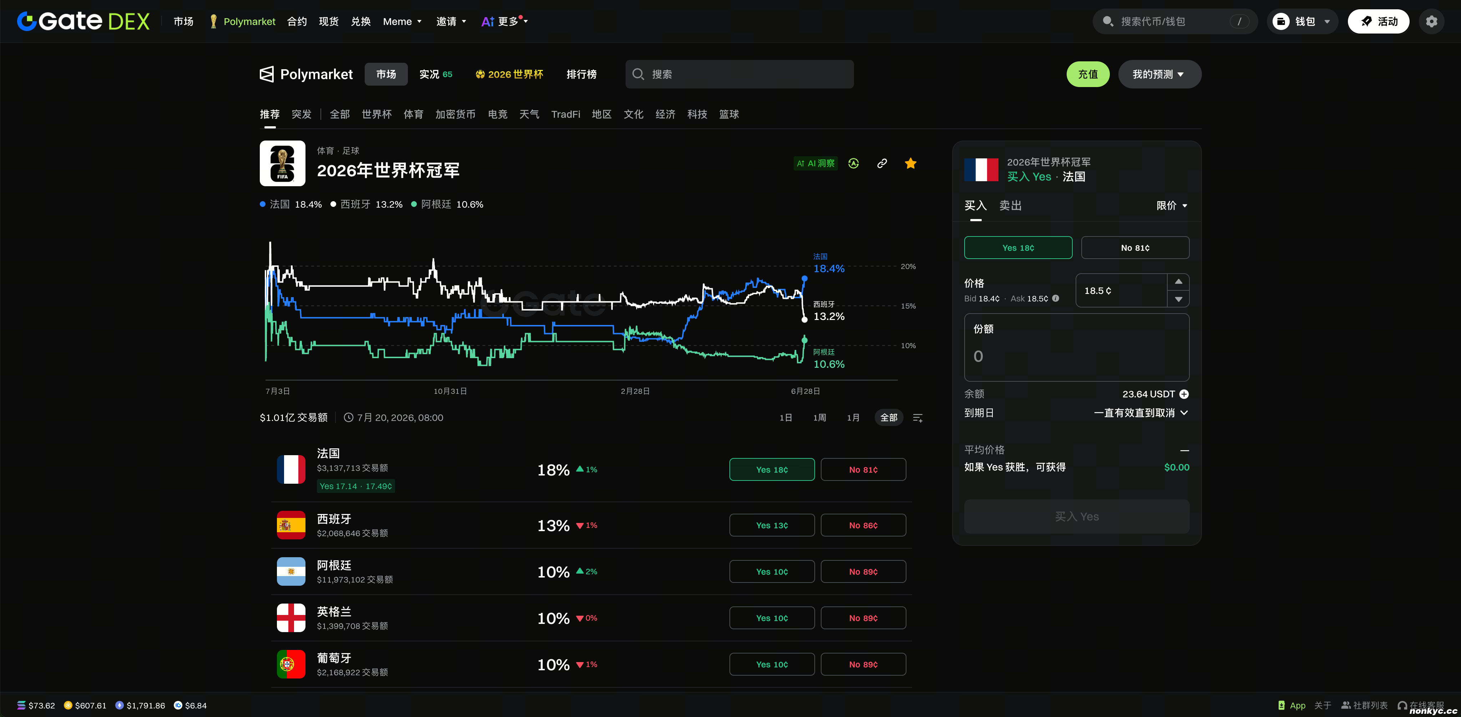1461x717 pixels.
Task: Open the 我的预测 dropdown
Action: coord(1159,74)
